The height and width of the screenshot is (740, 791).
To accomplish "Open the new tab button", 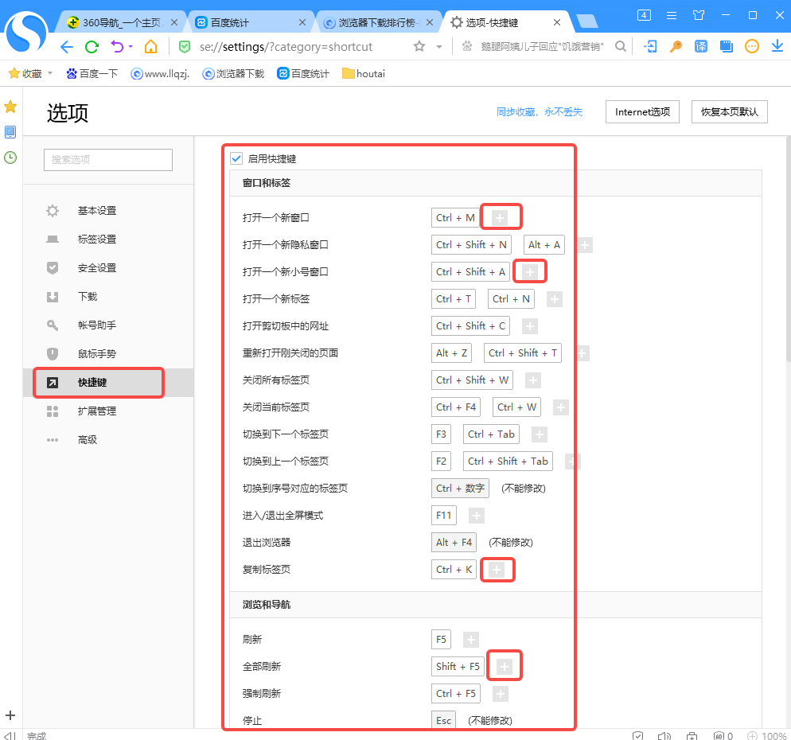I will 586,21.
